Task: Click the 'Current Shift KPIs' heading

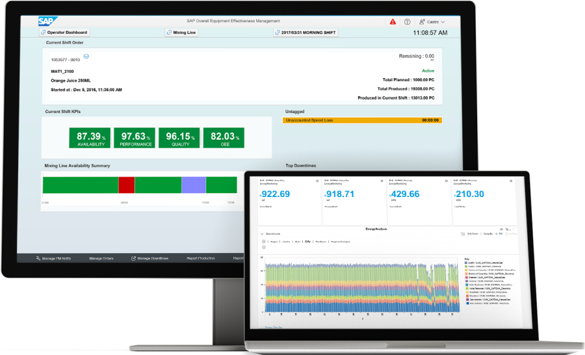Action: tap(62, 112)
